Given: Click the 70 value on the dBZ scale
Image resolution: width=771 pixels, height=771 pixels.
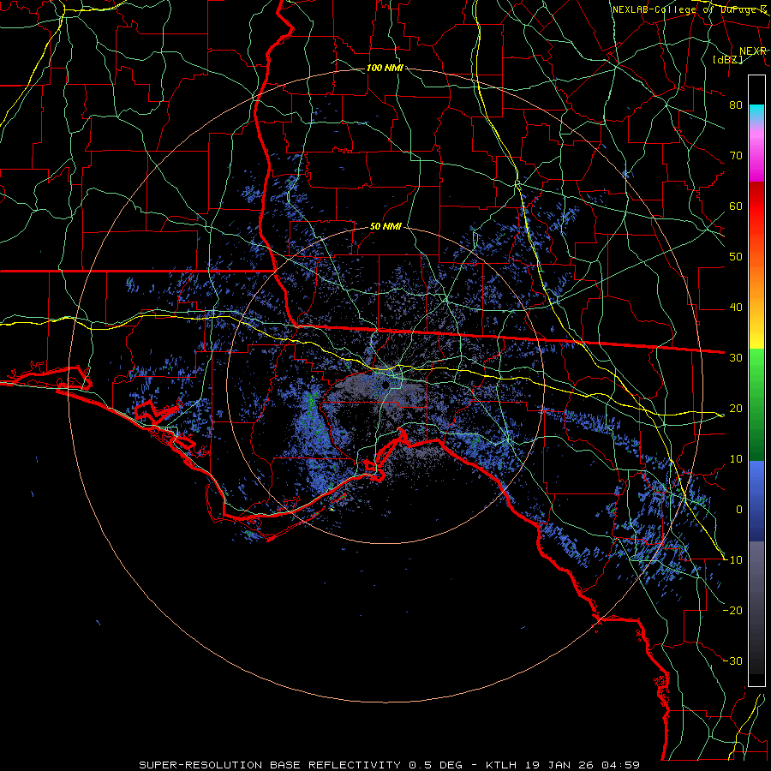Looking at the screenshot, I should click(736, 155).
